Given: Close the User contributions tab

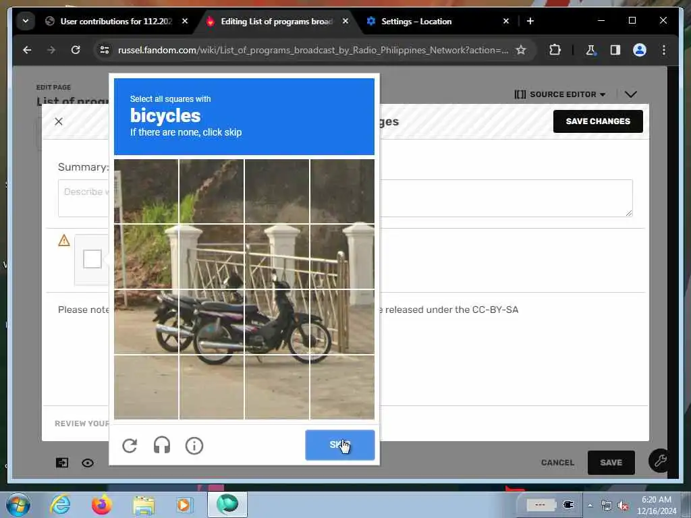Looking at the screenshot, I should click(185, 21).
